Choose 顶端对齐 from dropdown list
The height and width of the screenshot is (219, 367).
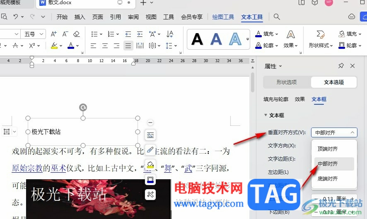[334, 149]
